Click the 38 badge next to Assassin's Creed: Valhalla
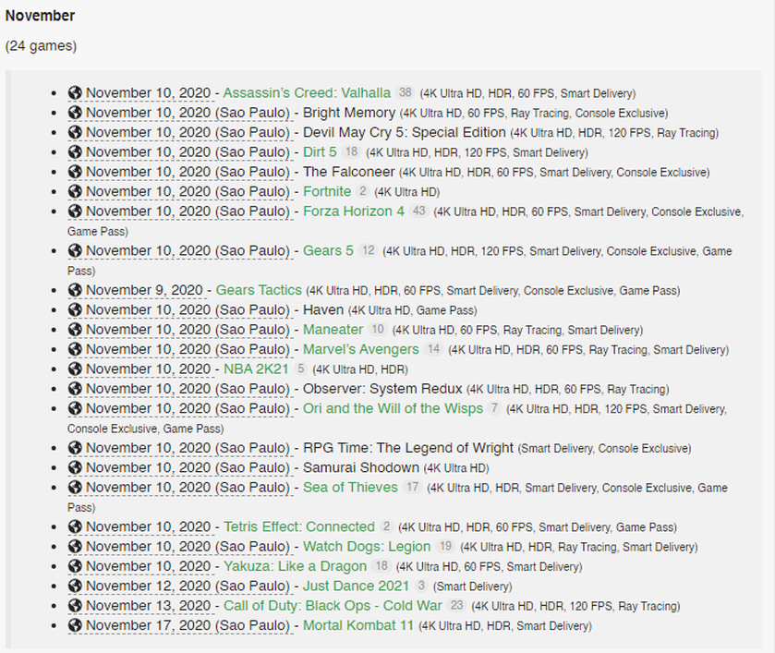This screenshot has height=653, width=775. coord(406,93)
